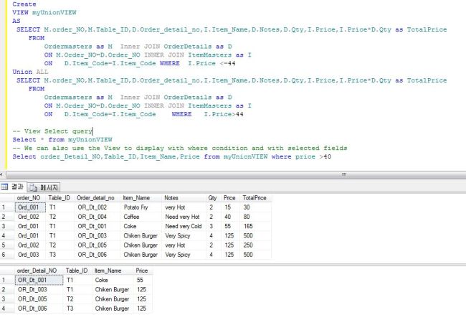Click the highlighted Ord_001 cell in row 1
Viewport: 466px width, 315px height.
coord(30,207)
